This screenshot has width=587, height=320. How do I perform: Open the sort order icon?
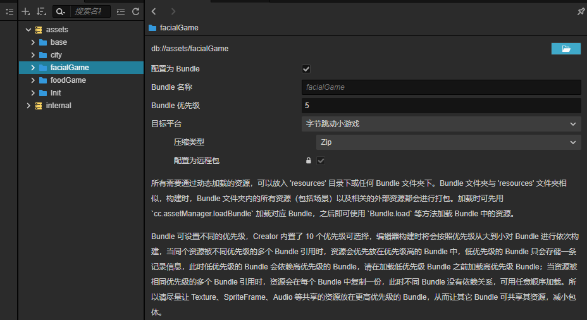(41, 11)
